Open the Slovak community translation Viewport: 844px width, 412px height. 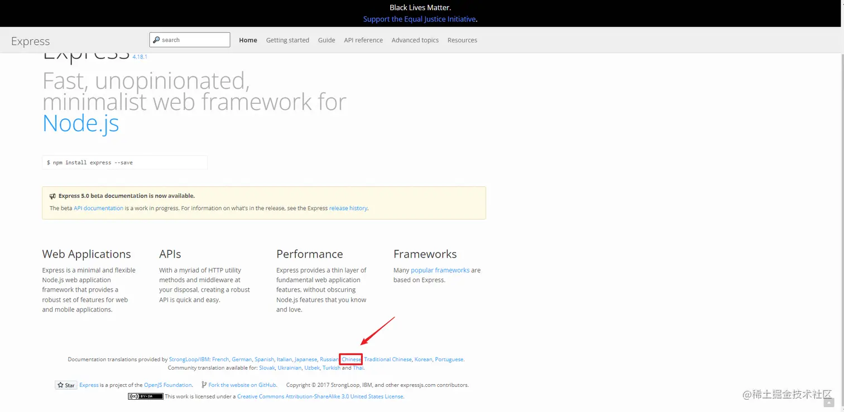tap(267, 368)
